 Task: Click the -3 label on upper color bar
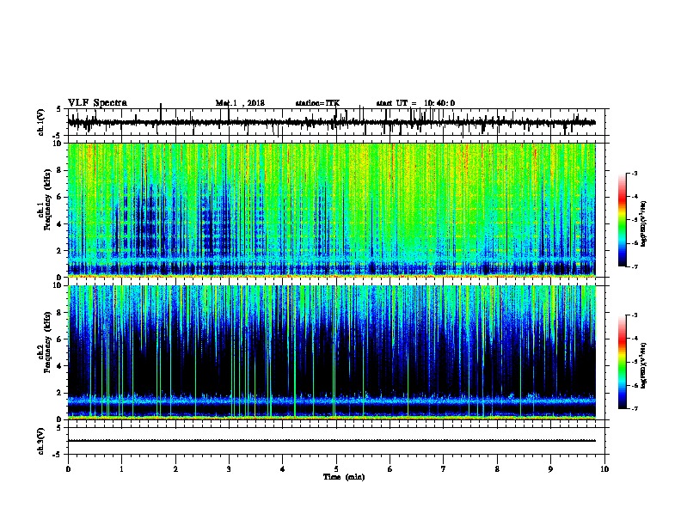pyautogui.click(x=635, y=173)
